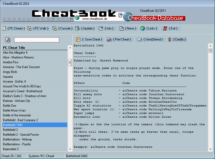Select Amnesia - The Dark Descent
Viewport: 215px width, 159px height.
35,67
